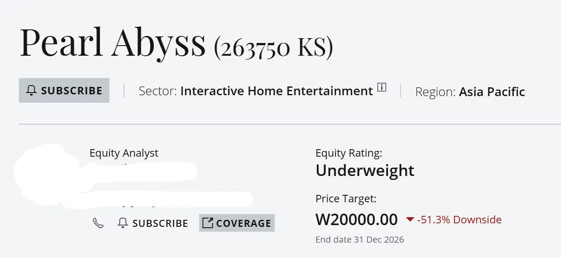Click the -51.3% Downside text

459,219
